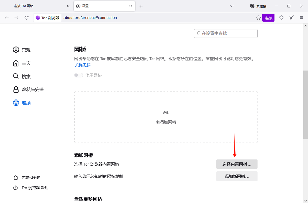Screen dimensions: 308x203
Task: Click the broom new identity icon
Action: coord(291,18)
